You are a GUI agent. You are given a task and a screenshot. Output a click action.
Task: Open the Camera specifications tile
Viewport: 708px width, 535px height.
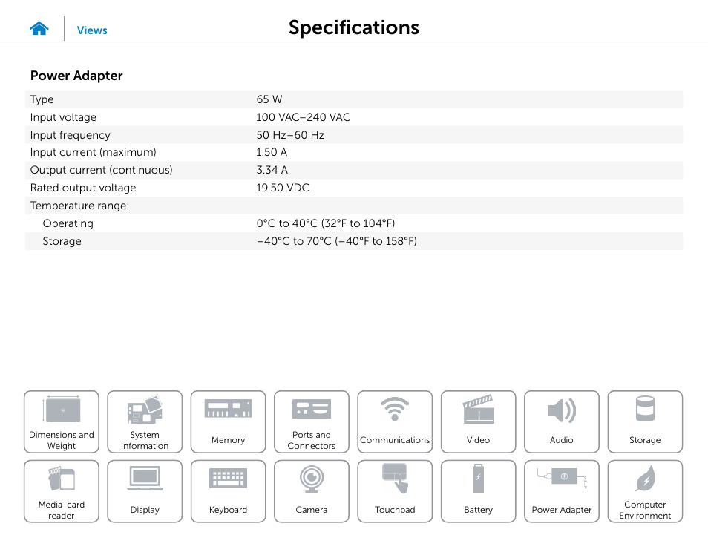[312, 491]
